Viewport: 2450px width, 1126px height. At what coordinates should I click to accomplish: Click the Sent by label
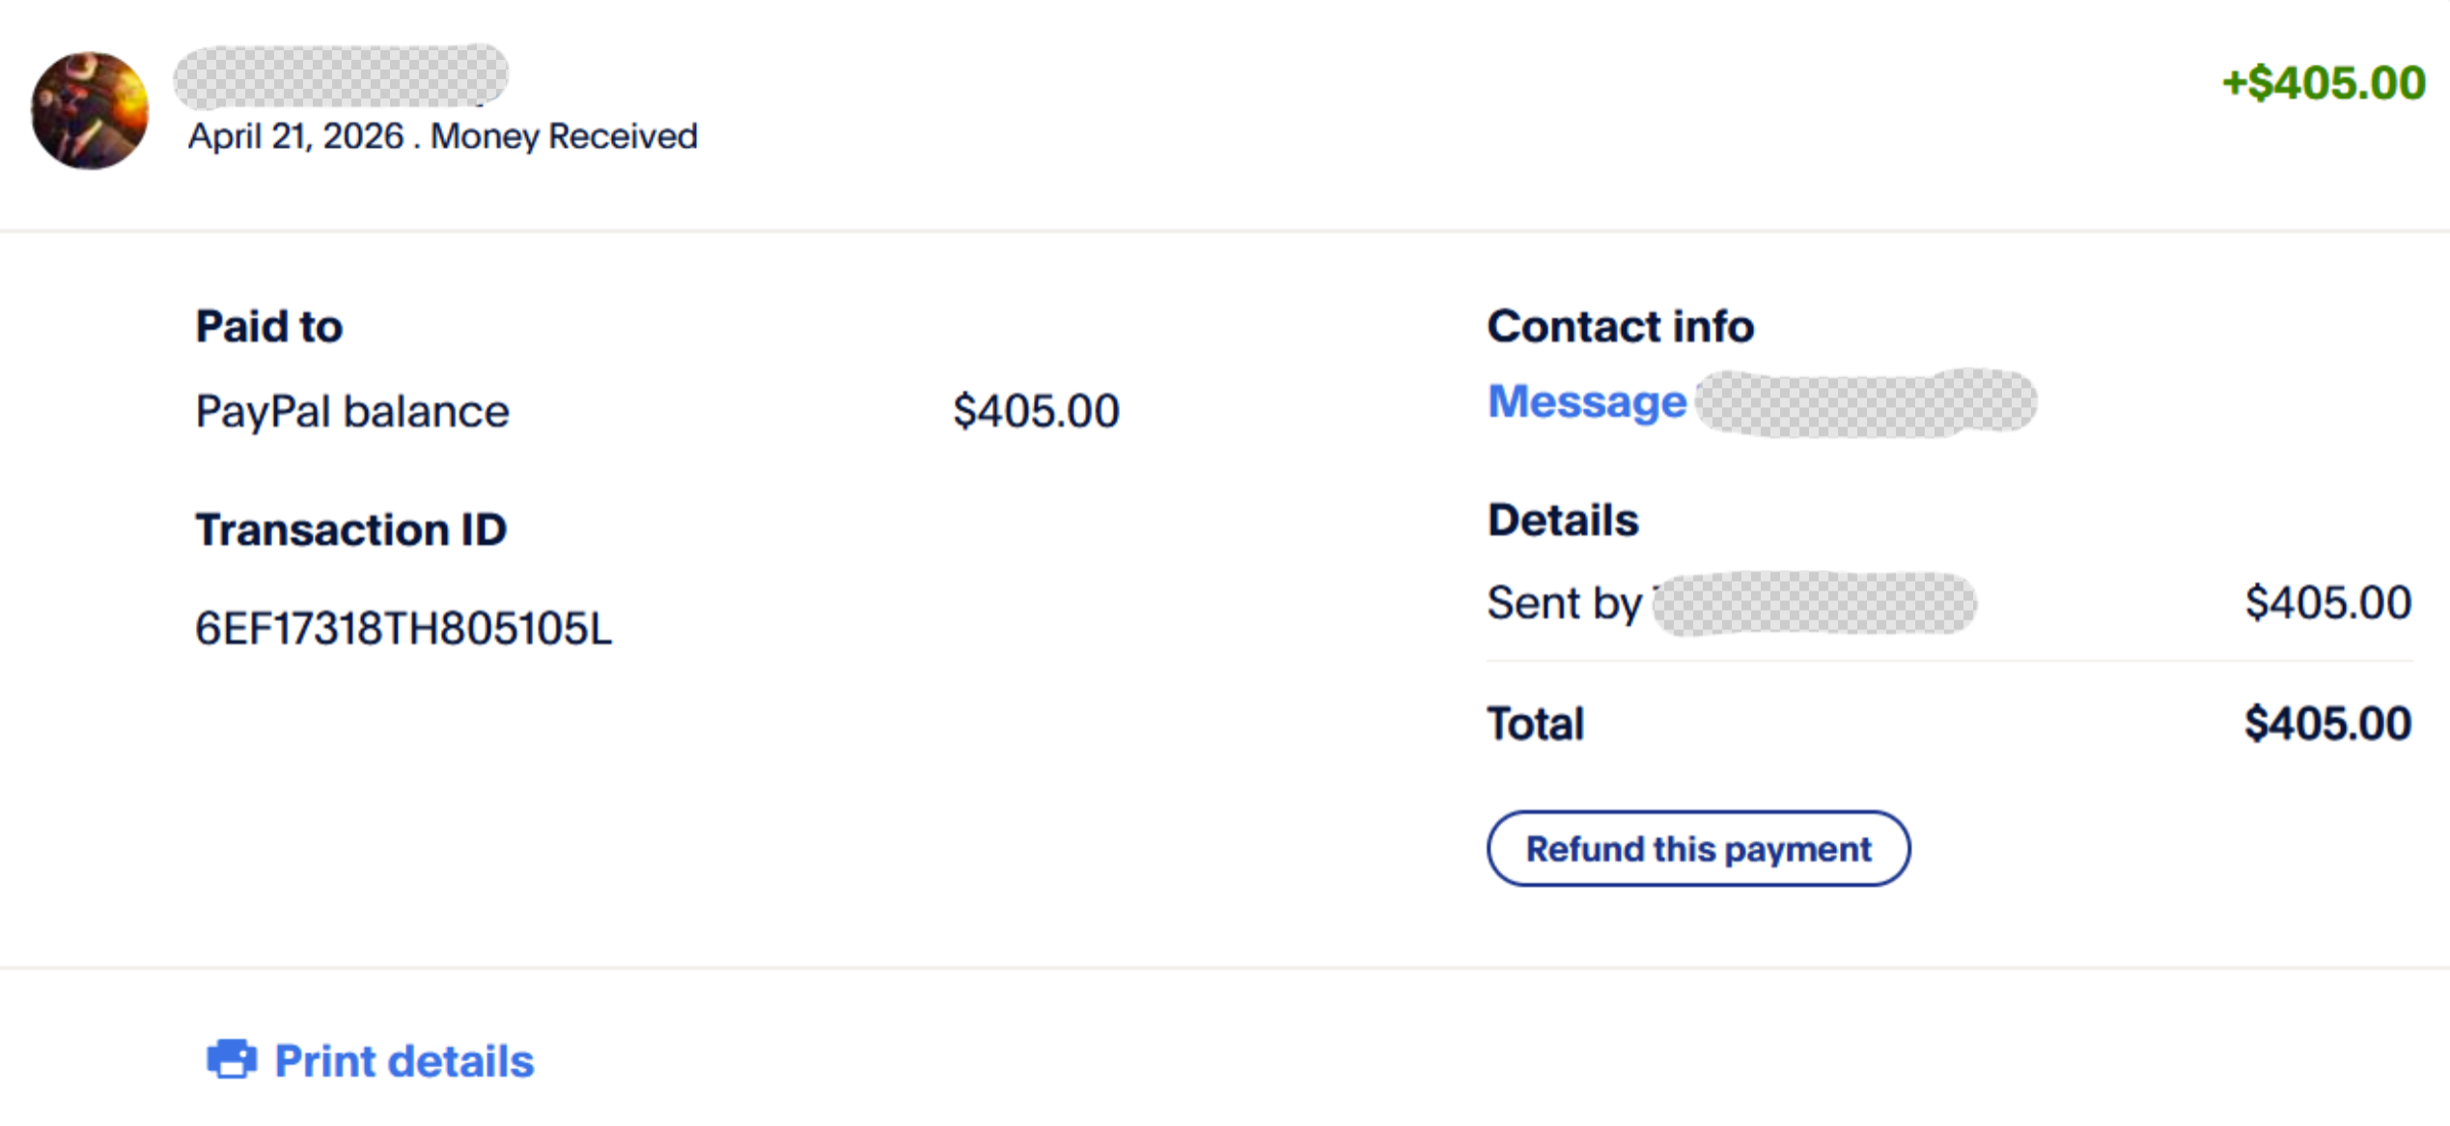coord(1564,604)
